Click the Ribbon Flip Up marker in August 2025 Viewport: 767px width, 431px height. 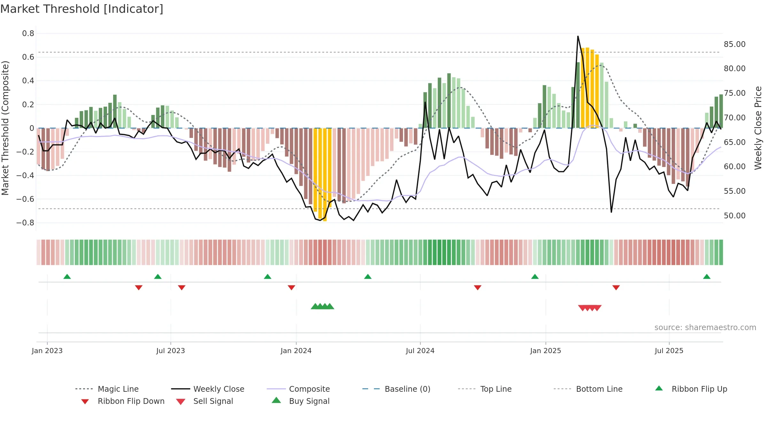pyautogui.click(x=707, y=276)
